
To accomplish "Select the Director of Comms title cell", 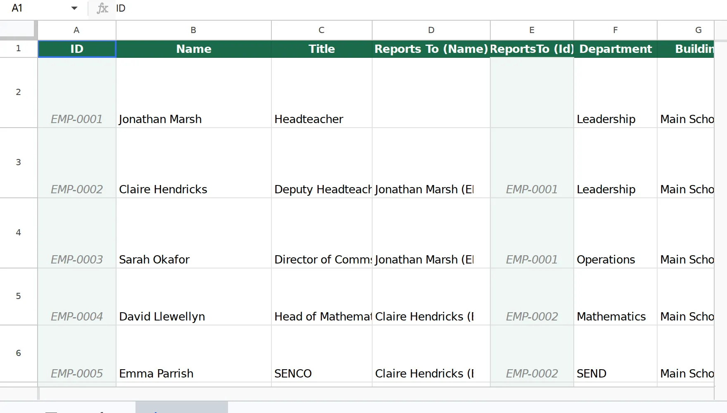I will coord(322,233).
